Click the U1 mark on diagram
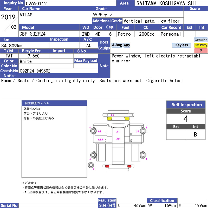Screen dimensions: 208x208 (137, 131)
